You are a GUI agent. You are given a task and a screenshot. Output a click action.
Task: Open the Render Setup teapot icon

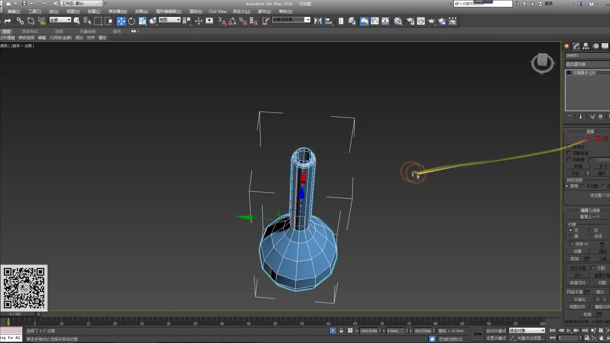(x=410, y=21)
